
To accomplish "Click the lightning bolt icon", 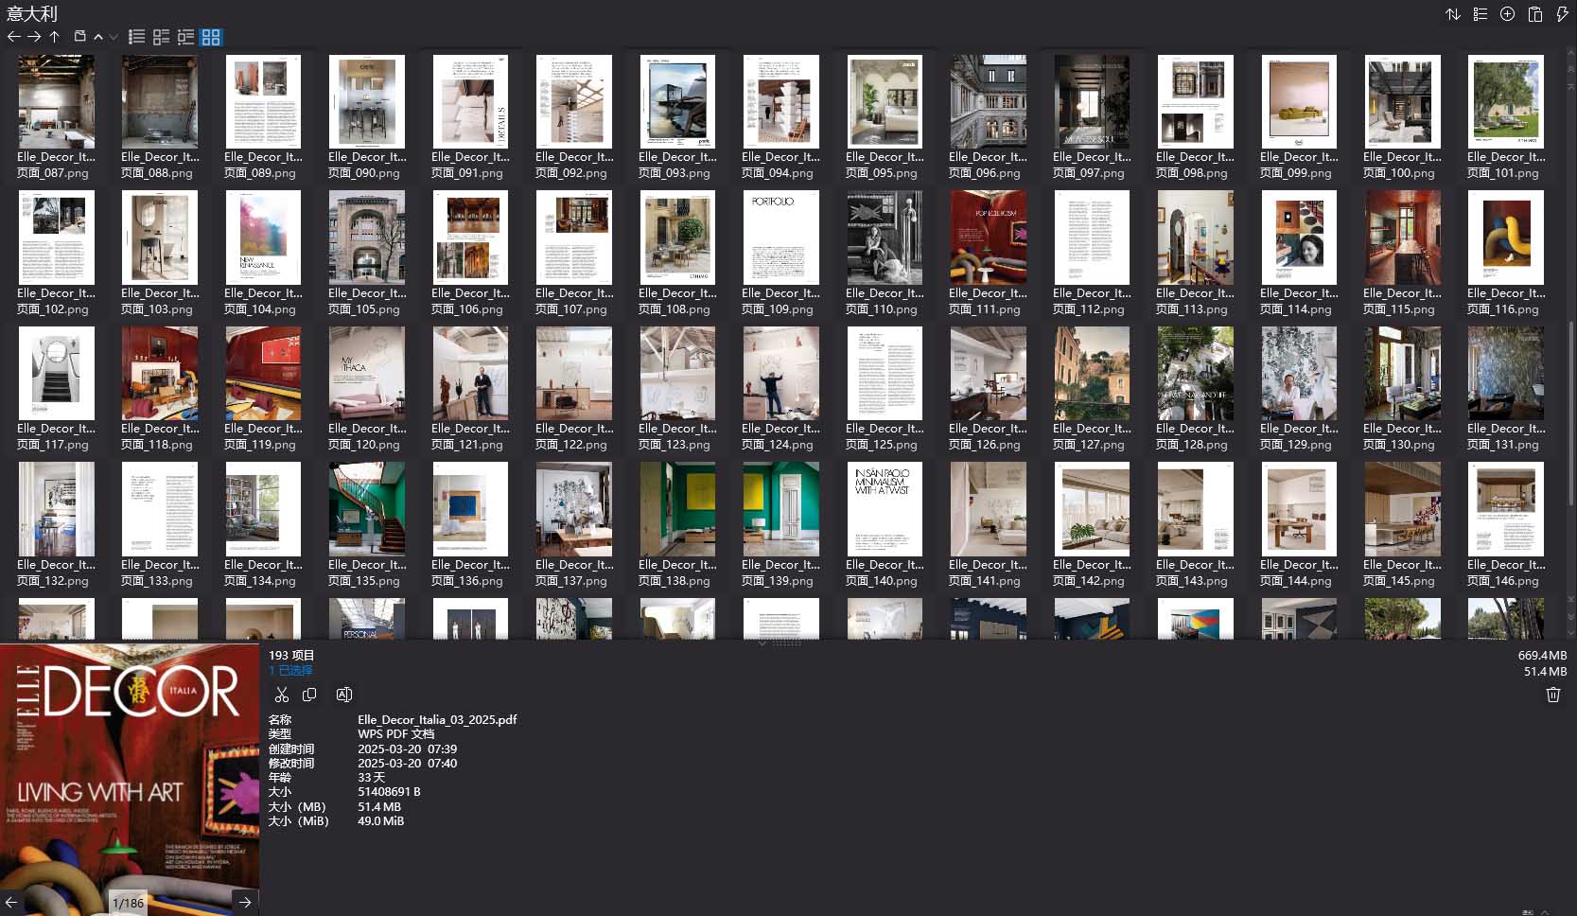I will tap(1562, 14).
